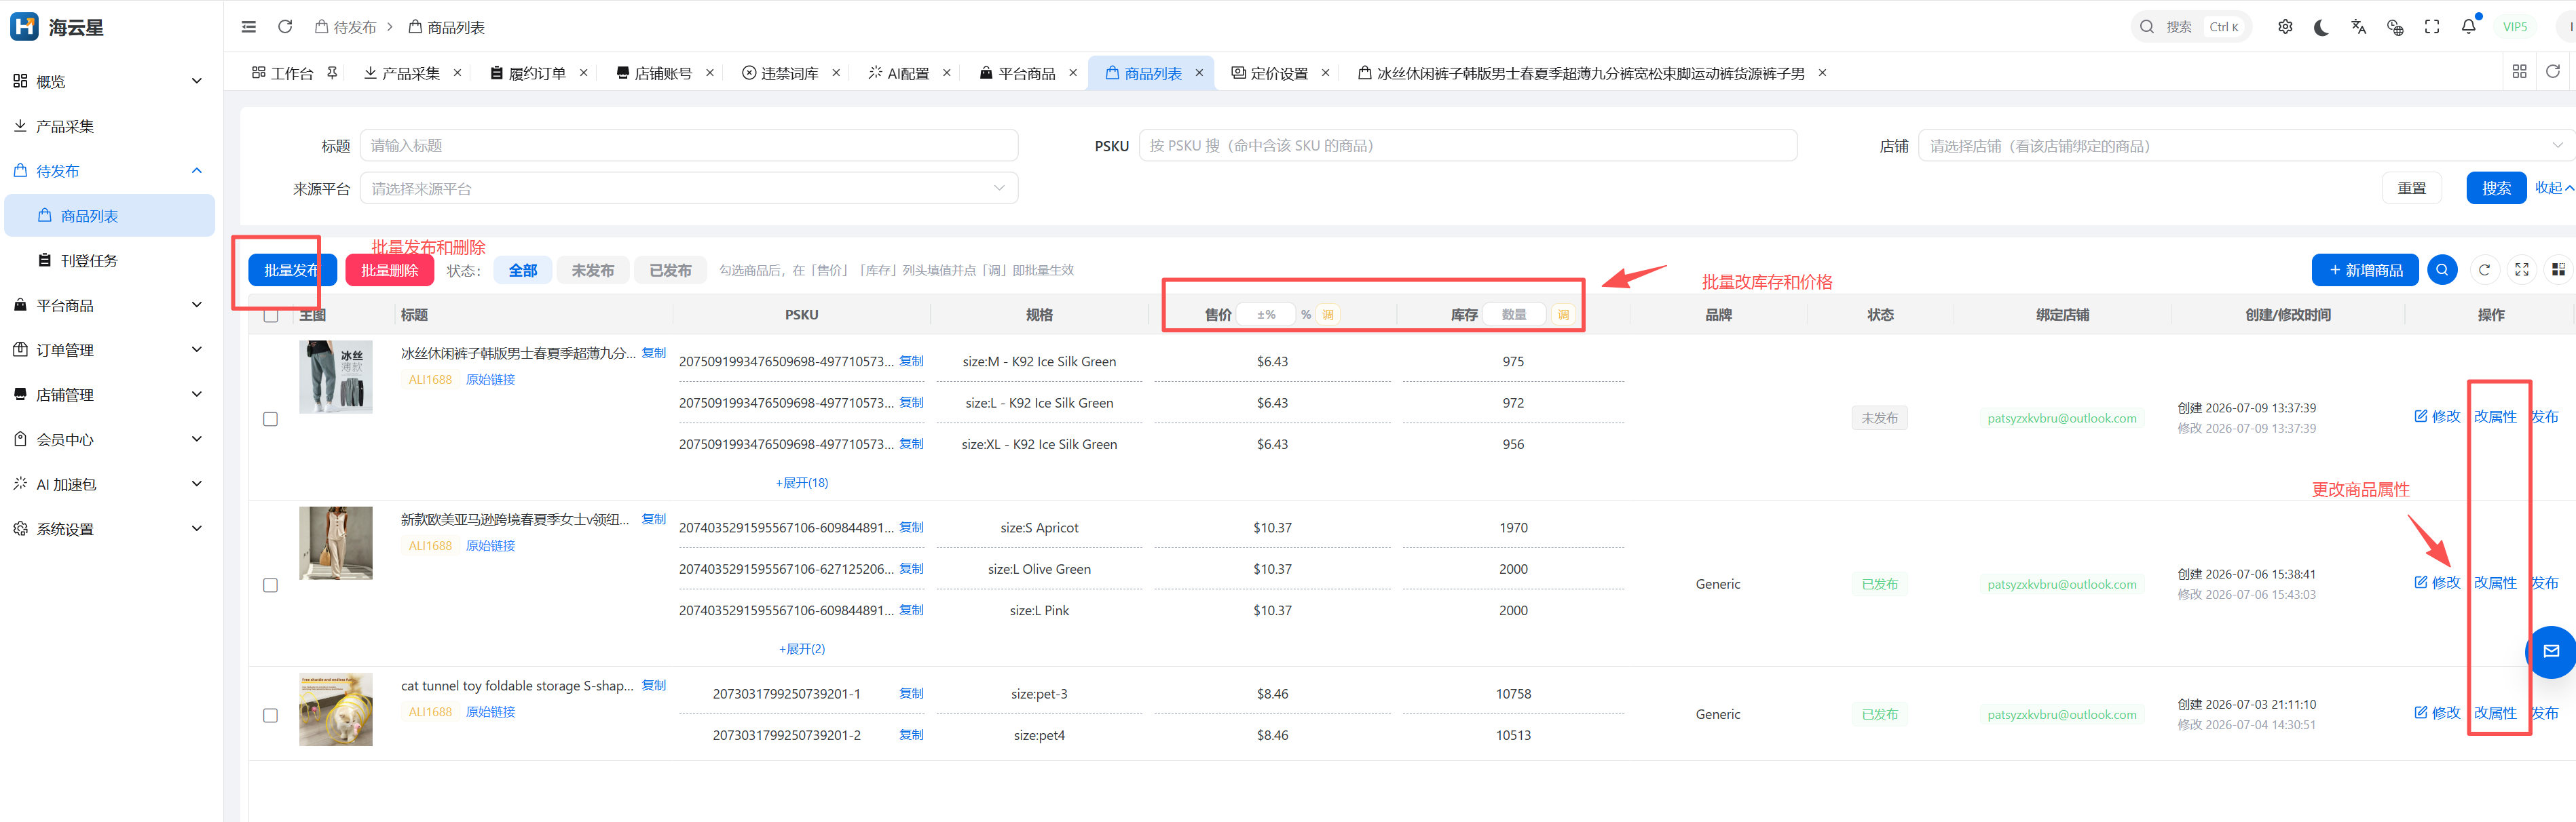This screenshot has height=822, width=2576.
Task: Open AI 加速包 sidebar menu
Action: tap(108, 484)
